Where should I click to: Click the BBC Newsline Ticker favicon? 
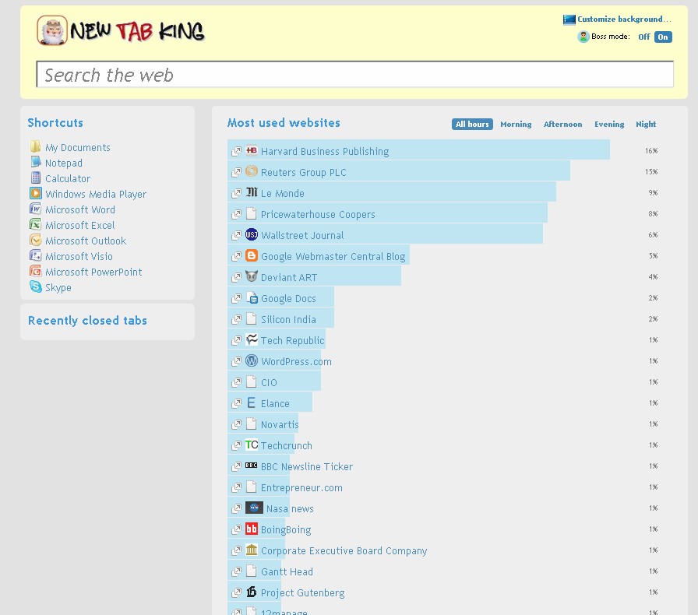[252, 466]
